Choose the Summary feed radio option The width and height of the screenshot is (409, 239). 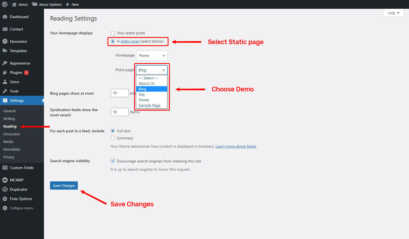click(113, 138)
